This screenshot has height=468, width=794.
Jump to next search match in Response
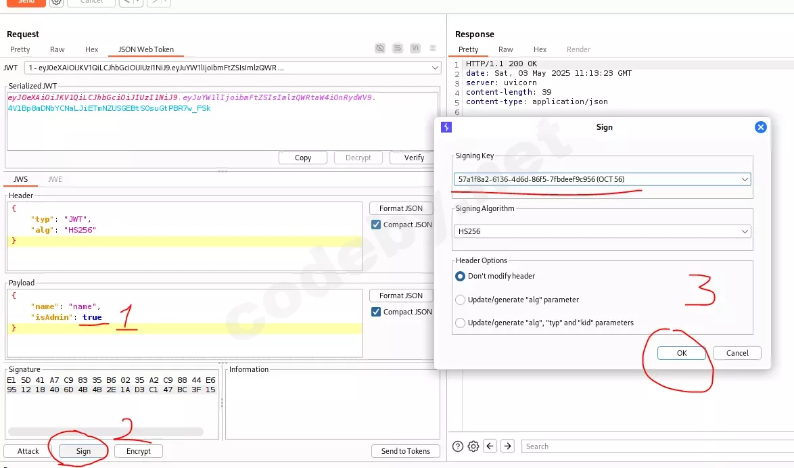pyautogui.click(x=507, y=446)
